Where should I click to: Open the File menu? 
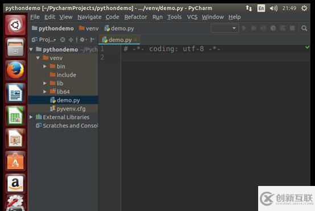[x=35, y=17]
